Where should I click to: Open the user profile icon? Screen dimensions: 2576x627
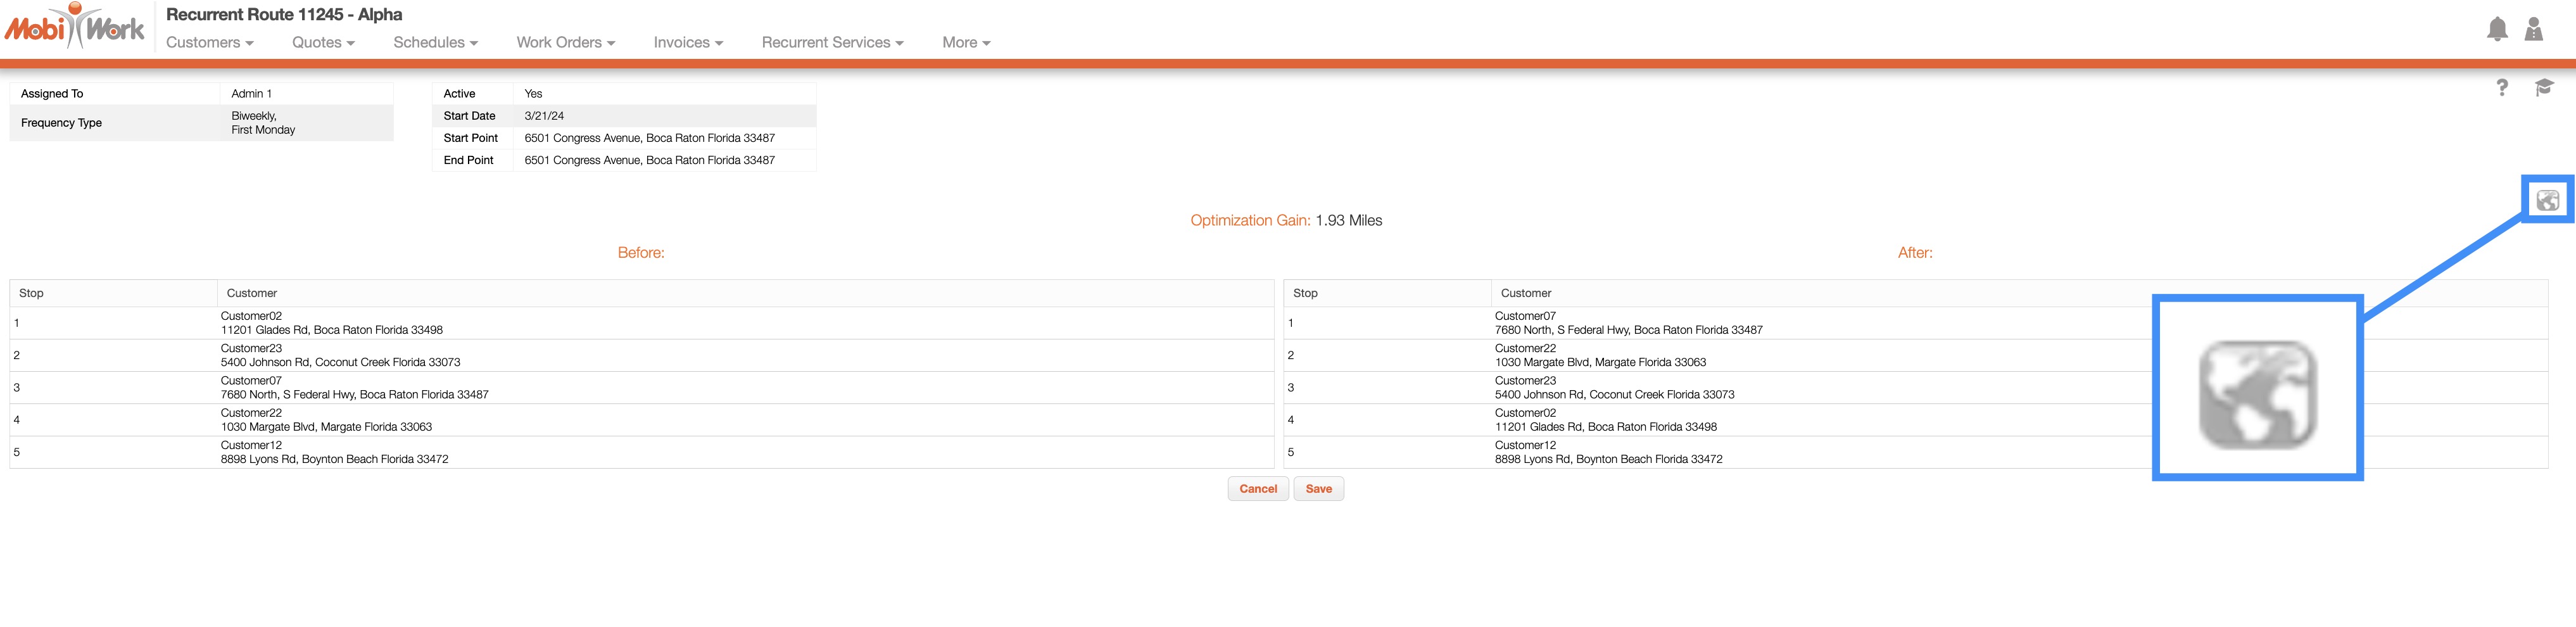[x=2534, y=29]
